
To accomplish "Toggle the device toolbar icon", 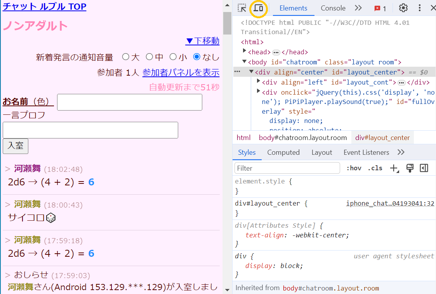I will tap(258, 8).
